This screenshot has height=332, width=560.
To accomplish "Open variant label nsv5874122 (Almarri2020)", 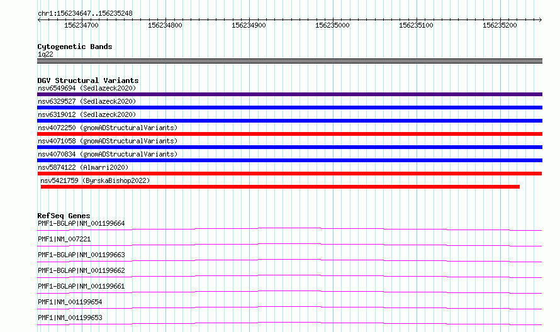I will [83, 167].
